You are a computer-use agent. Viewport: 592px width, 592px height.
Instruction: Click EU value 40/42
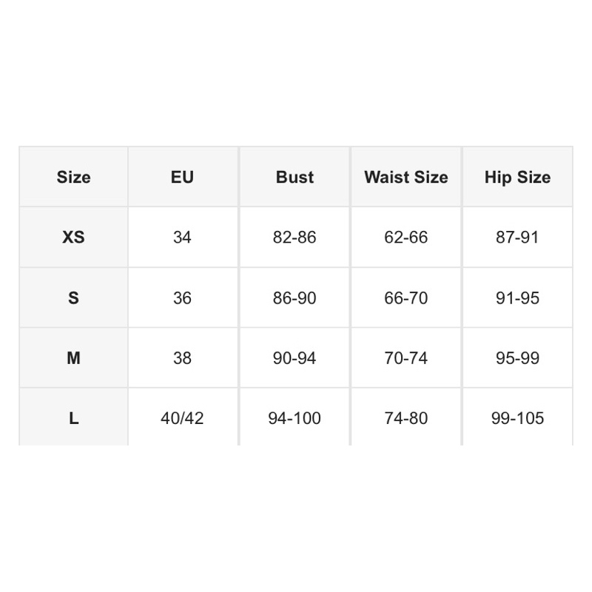(x=182, y=418)
